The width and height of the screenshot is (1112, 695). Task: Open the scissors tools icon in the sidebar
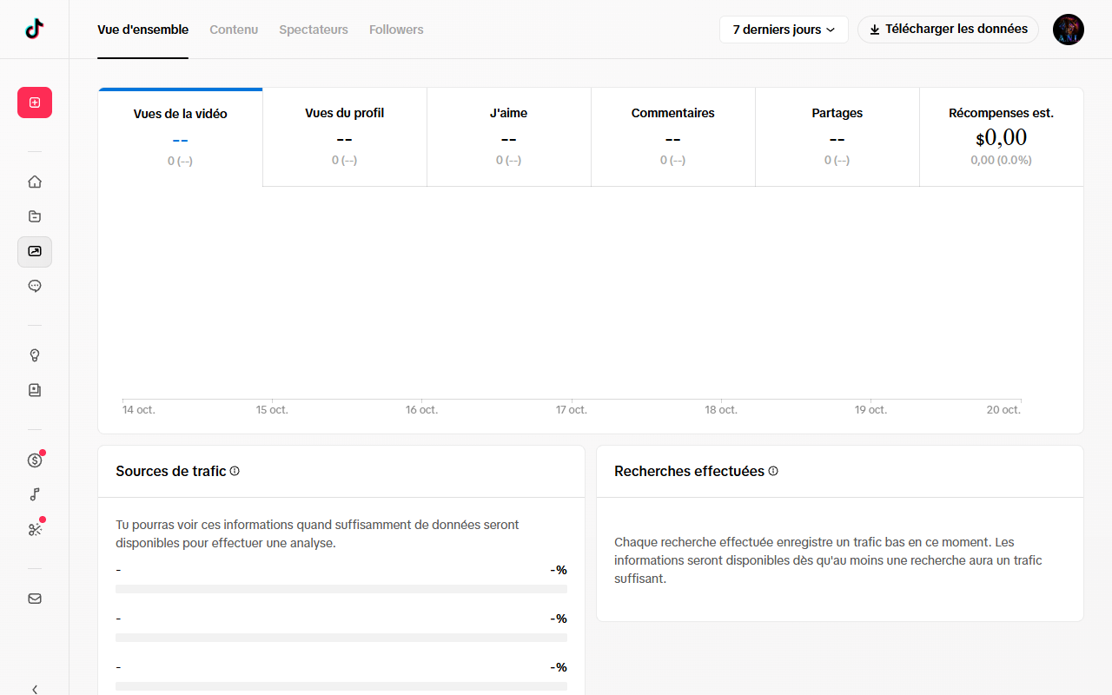(35, 529)
